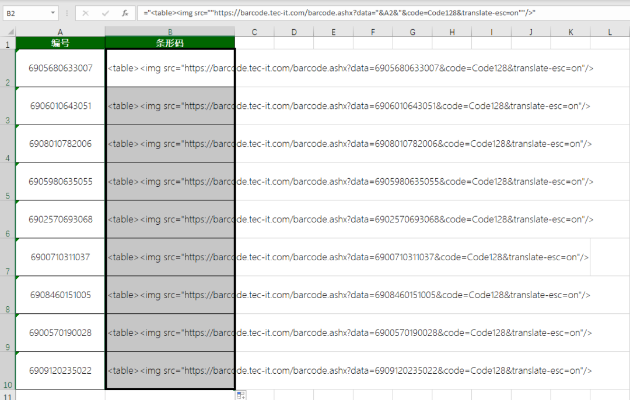Click barcode formula cell for 6902570693068
The width and height of the screenshot is (630, 400).
click(x=170, y=219)
